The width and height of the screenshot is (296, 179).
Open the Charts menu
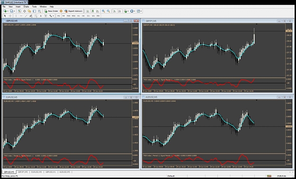pyautogui.click(x=26, y=7)
